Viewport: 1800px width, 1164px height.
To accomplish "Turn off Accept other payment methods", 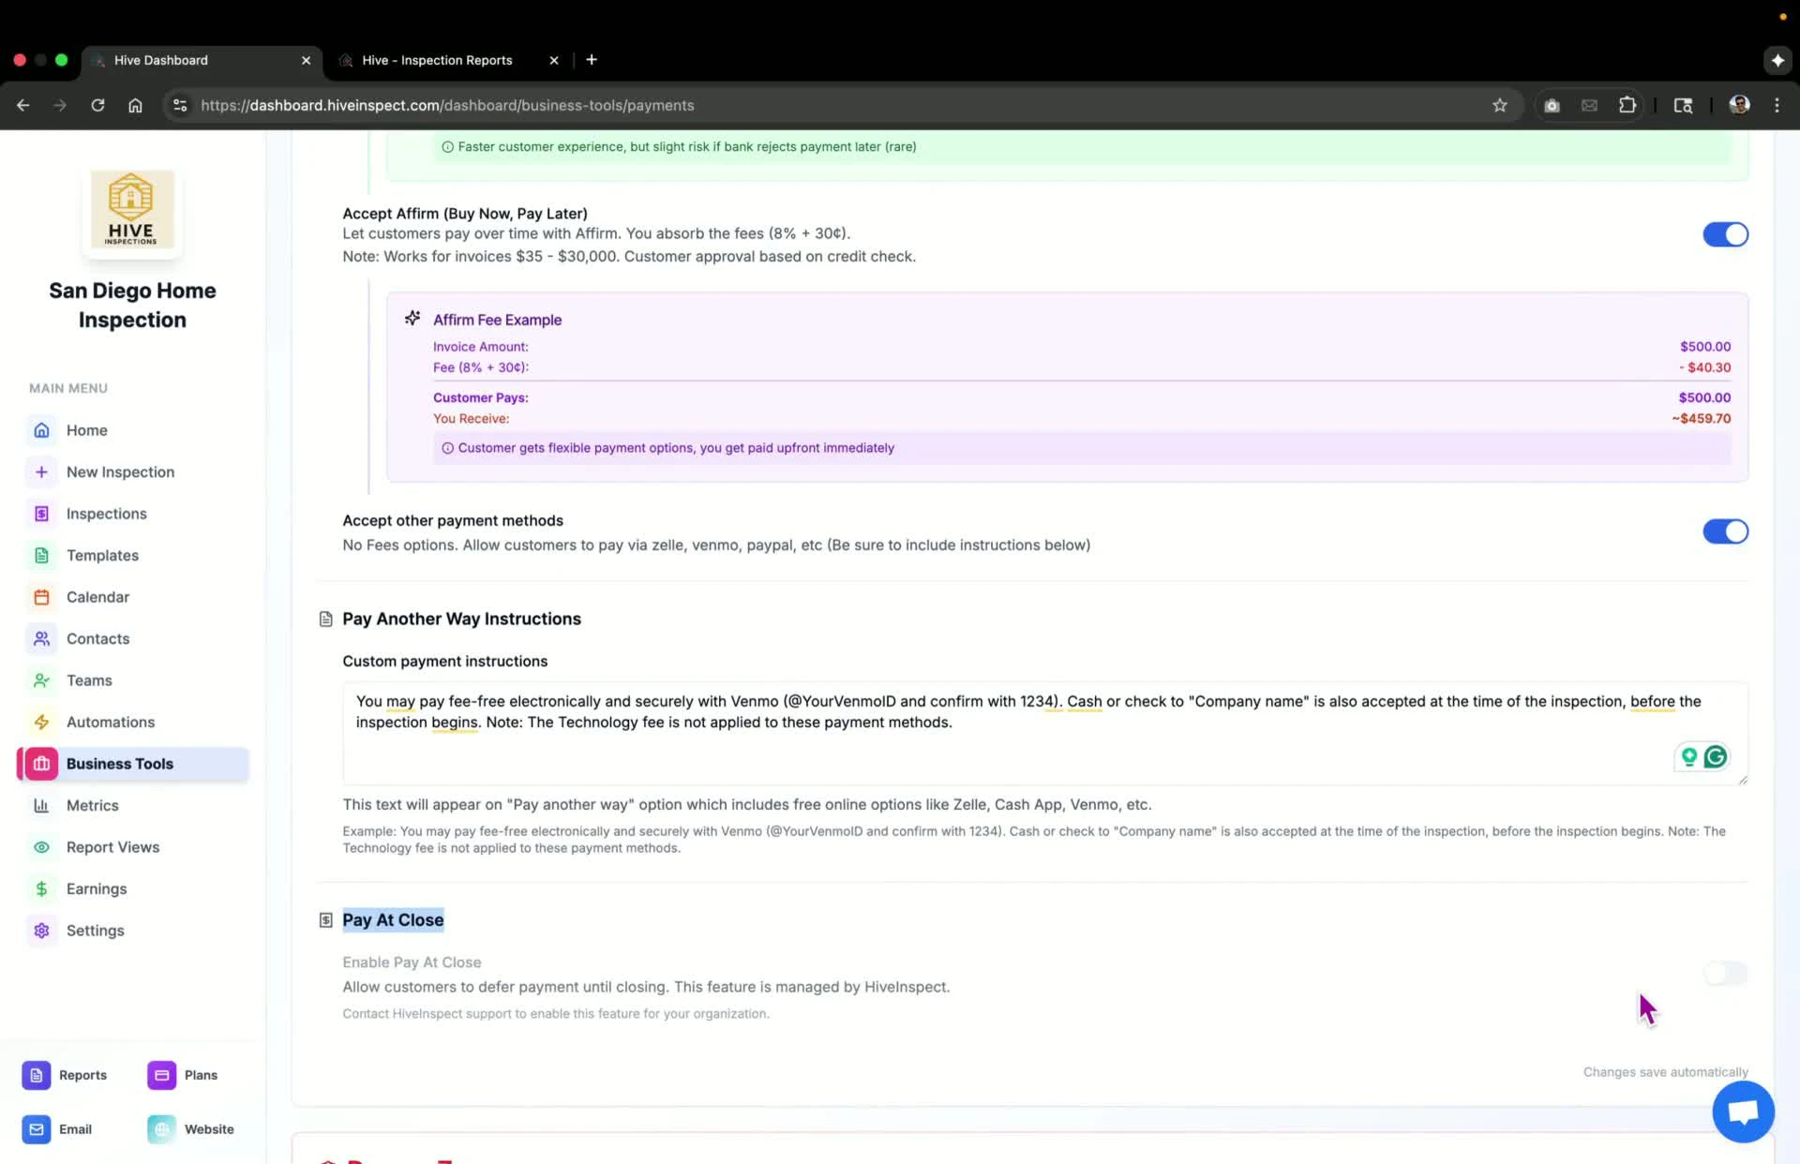I will [x=1725, y=531].
